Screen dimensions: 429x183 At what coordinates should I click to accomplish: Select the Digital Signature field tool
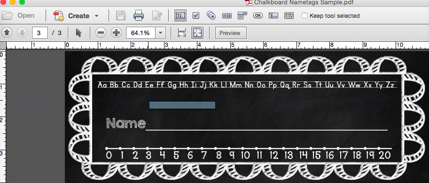click(273, 15)
